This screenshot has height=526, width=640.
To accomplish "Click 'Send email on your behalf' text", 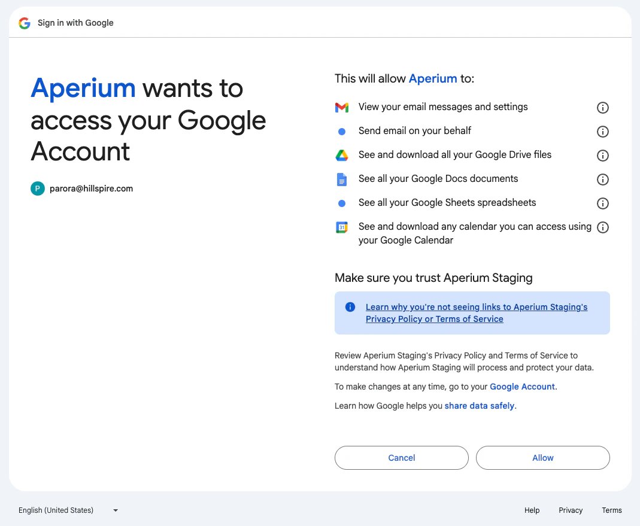I will (415, 130).
